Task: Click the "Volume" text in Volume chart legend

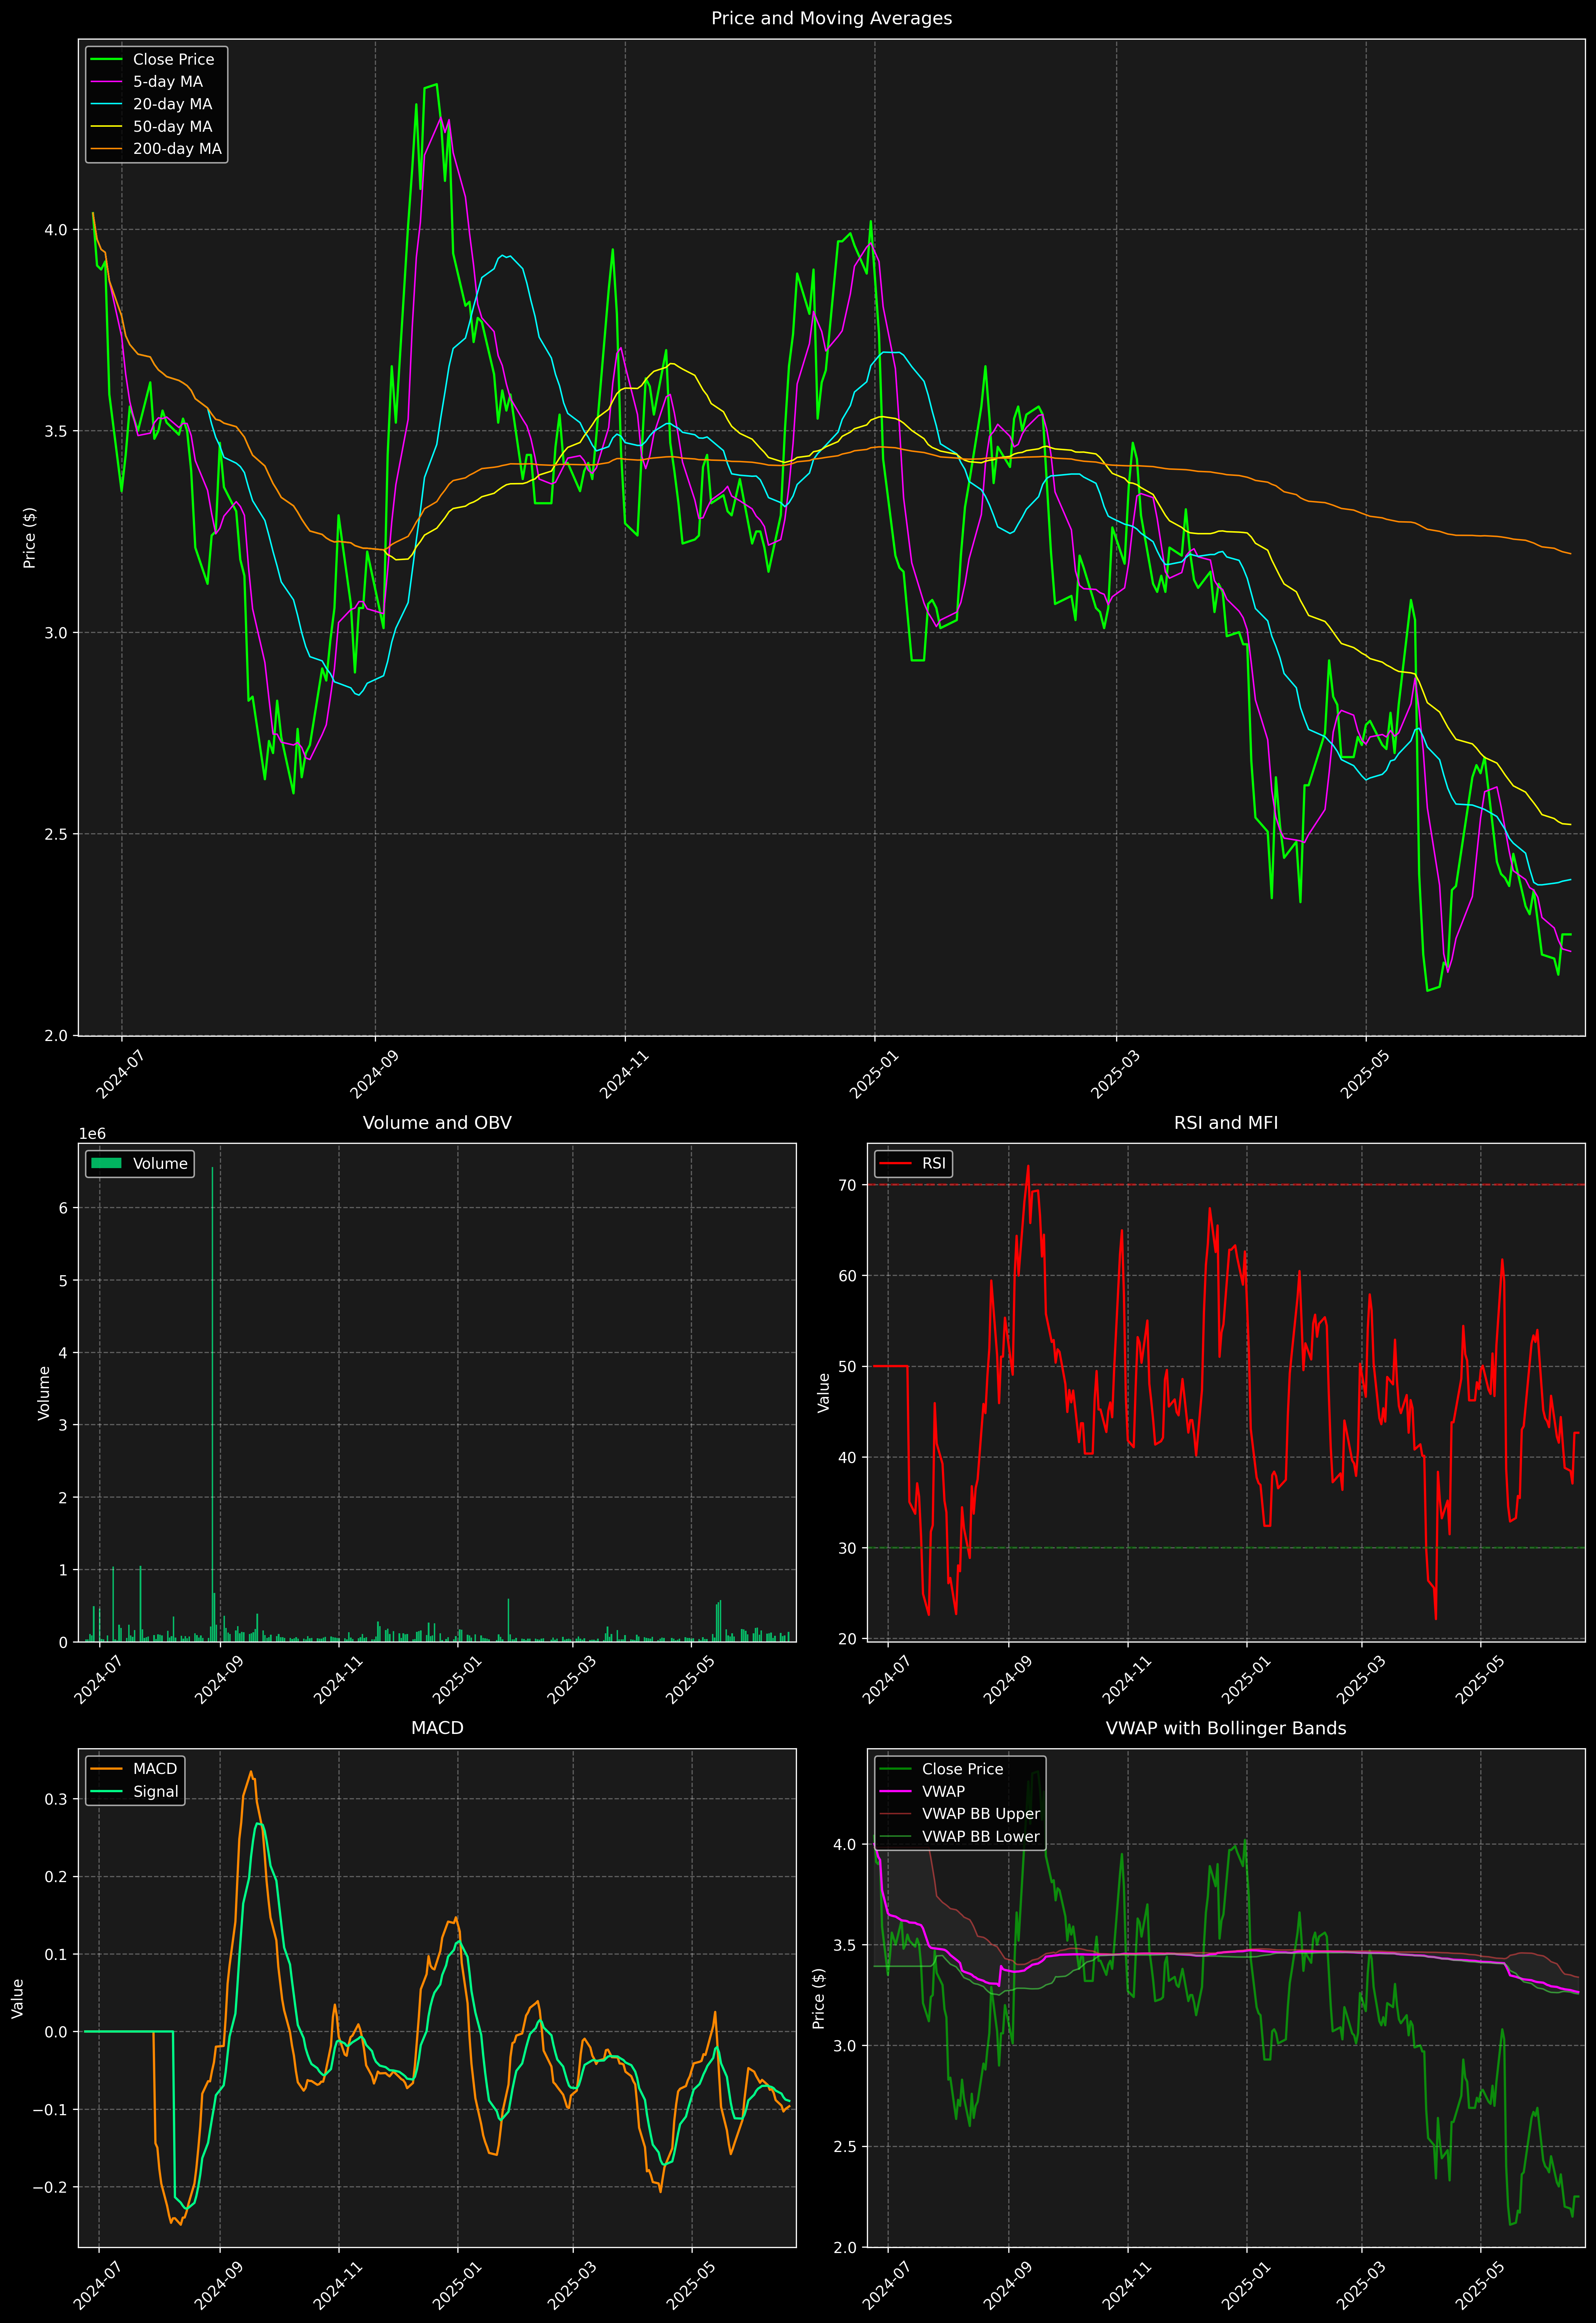Action: 160,1163
